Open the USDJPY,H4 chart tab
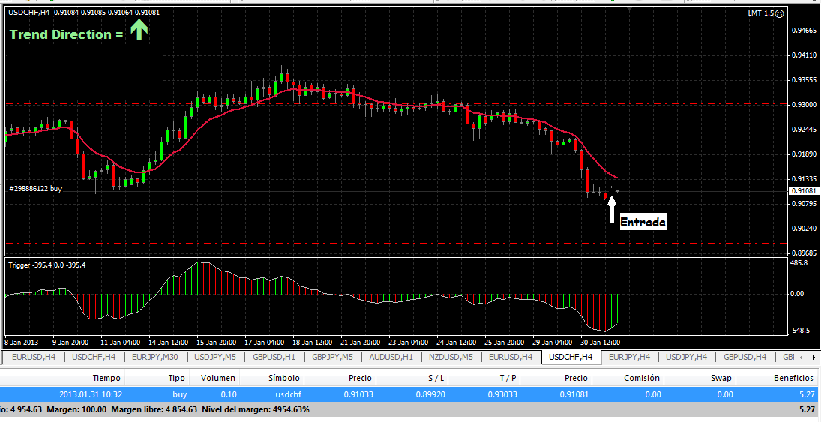This screenshot has width=827, height=422. pos(686,357)
